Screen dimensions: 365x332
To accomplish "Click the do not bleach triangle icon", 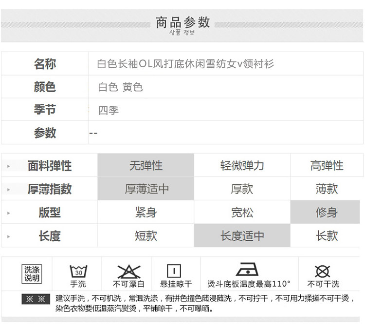I will pyautogui.click(x=129, y=272).
